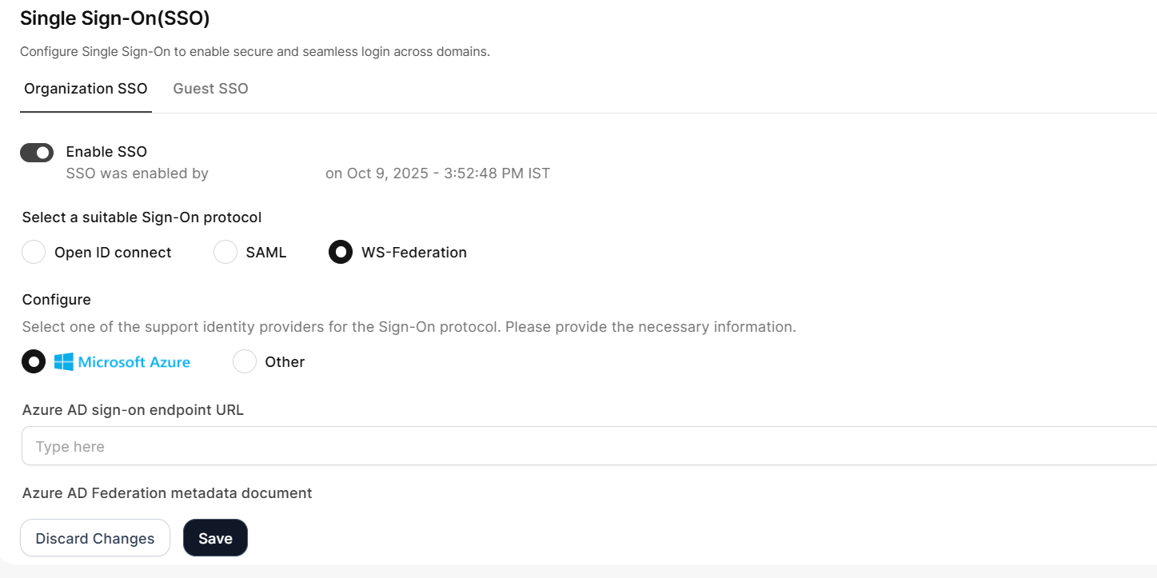Save the SSO configuration
The image size is (1157, 578).
pyautogui.click(x=215, y=538)
